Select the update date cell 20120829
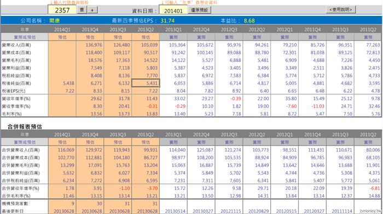383x214 pixels. click(x=258, y=211)
